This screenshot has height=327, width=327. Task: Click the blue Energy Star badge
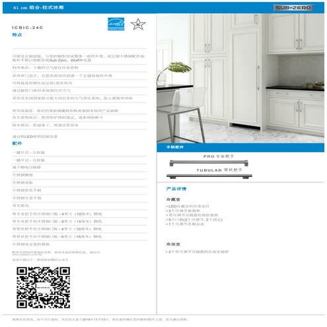pos(116,24)
